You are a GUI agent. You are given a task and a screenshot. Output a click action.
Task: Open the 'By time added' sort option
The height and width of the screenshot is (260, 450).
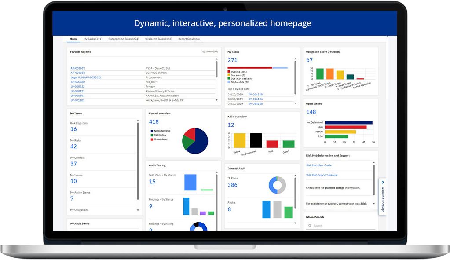click(x=210, y=52)
